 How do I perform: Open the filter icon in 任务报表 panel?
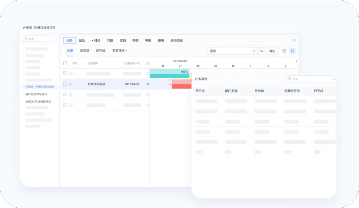point(333,79)
